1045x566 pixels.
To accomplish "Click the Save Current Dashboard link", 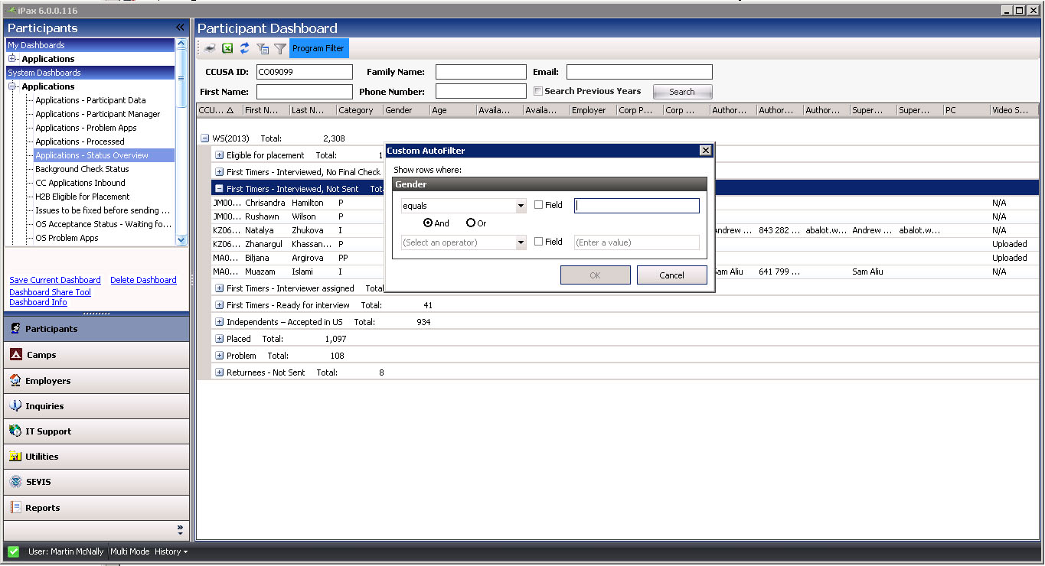I will [55, 280].
